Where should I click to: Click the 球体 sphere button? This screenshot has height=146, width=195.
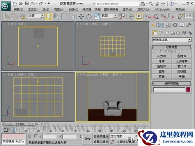tap(161, 61)
